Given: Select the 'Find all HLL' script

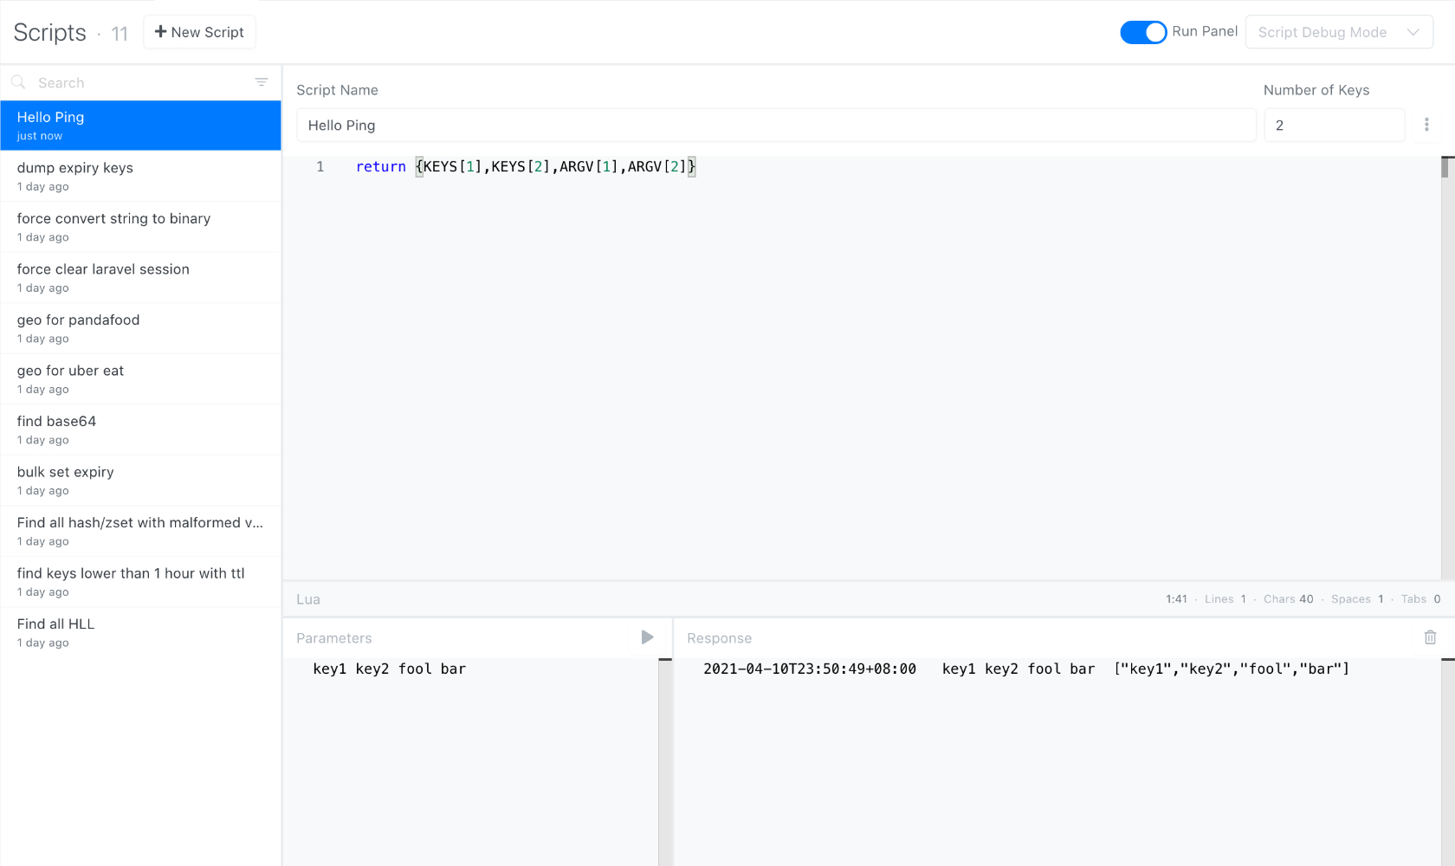Looking at the screenshot, I should tap(140, 632).
